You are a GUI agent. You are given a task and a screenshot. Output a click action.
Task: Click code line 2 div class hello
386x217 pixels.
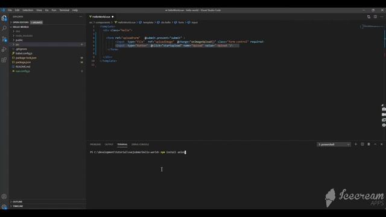point(118,30)
